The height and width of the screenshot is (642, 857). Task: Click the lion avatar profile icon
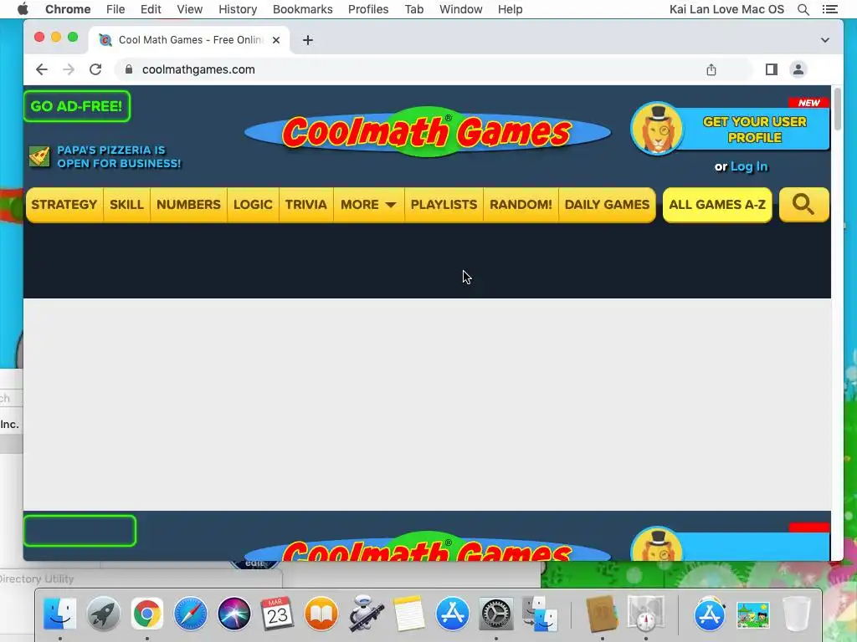pos(657,129)
